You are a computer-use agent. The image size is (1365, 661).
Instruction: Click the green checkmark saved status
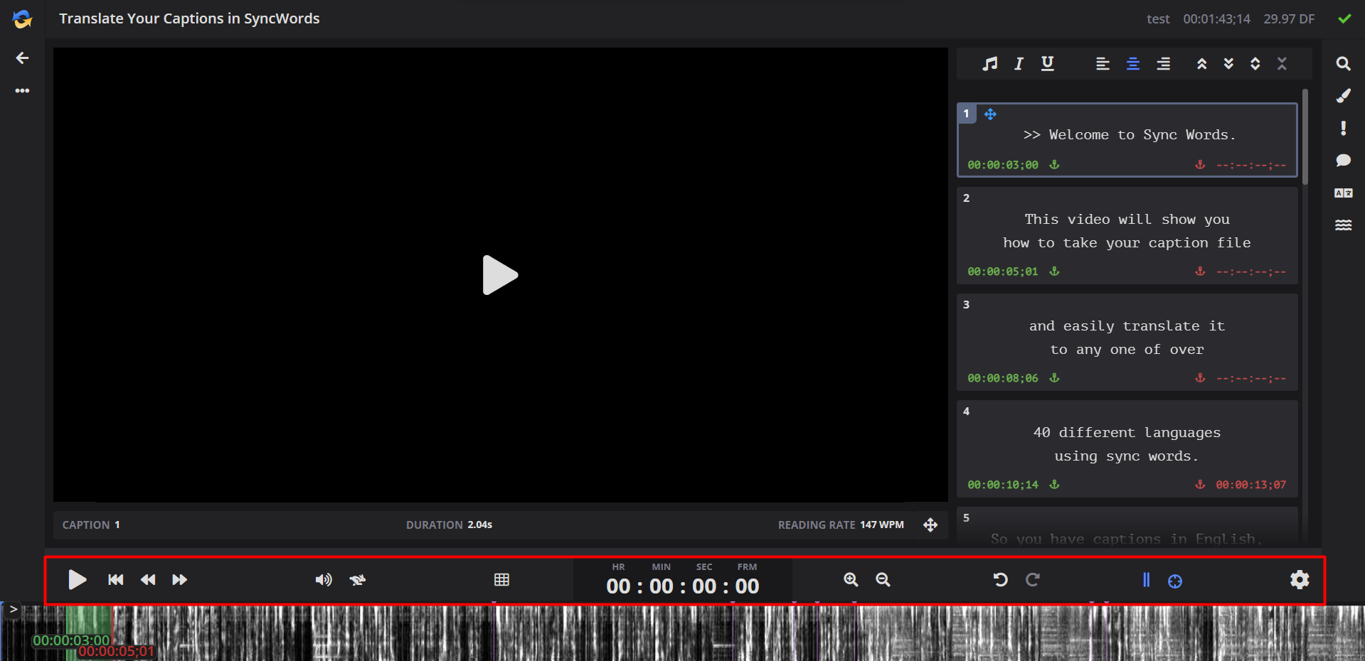point(1344,19)
